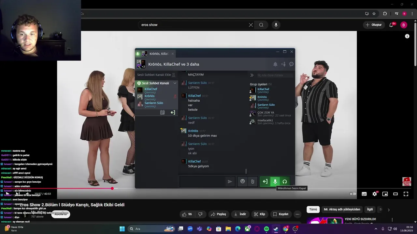
Task: Collapse group members panel with double chevron
Action: (x=252, y=75)
